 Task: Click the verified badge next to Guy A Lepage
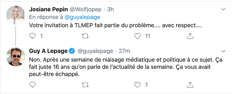72,51
